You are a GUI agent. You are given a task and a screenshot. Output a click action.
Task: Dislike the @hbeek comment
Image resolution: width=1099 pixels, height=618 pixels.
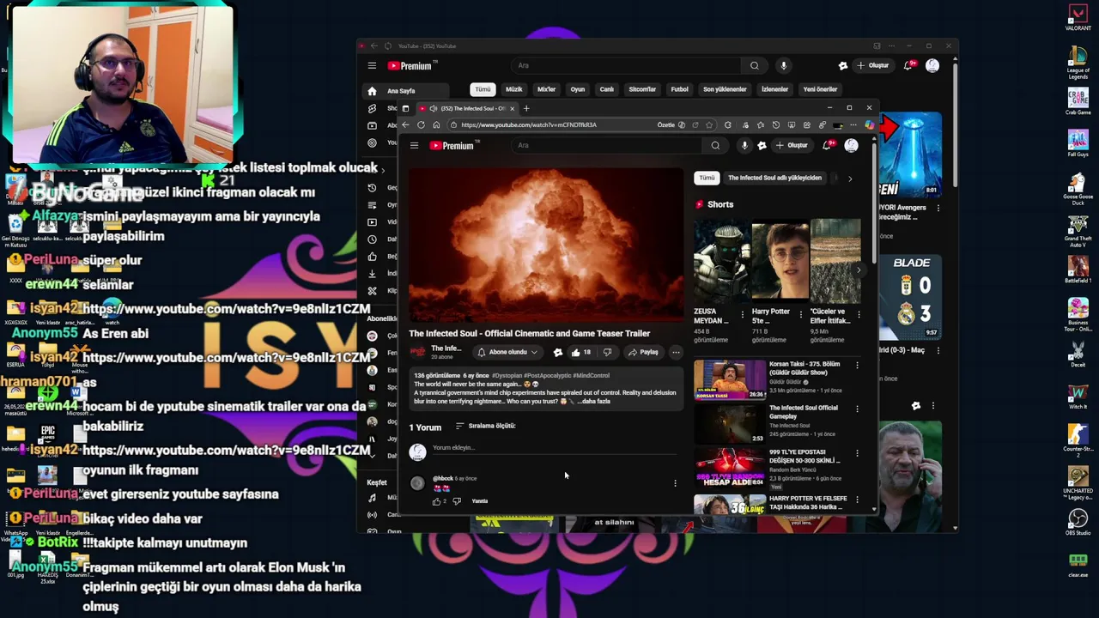tap(457, 501)
